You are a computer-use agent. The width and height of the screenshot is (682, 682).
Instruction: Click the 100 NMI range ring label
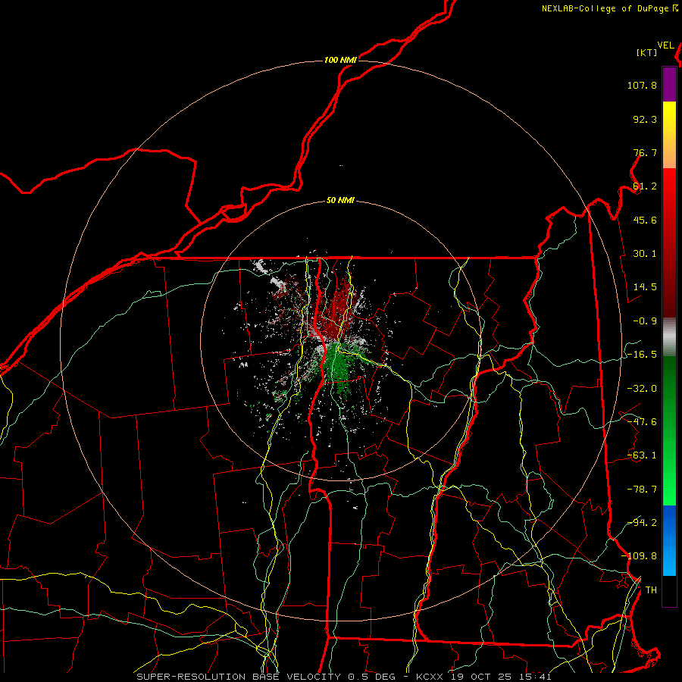340,60
